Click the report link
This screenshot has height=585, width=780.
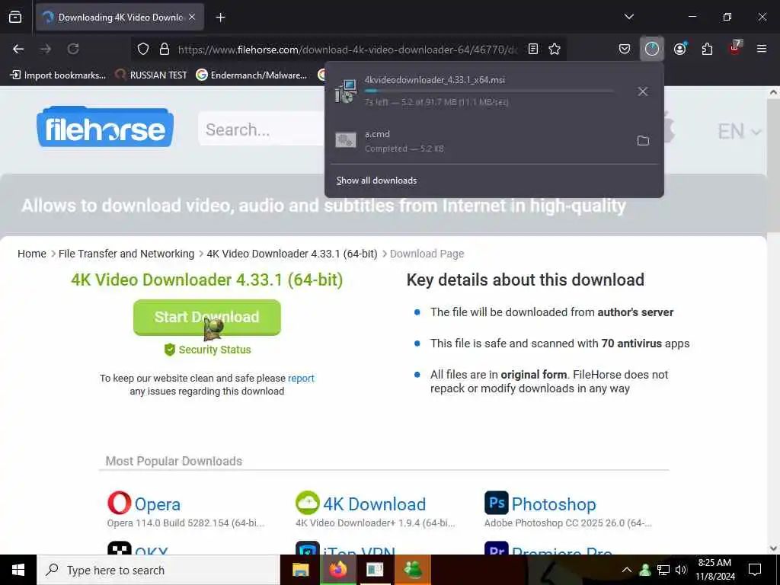(x=301, y=378)
